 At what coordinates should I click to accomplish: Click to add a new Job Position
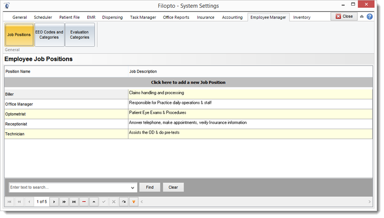point(189,82)
